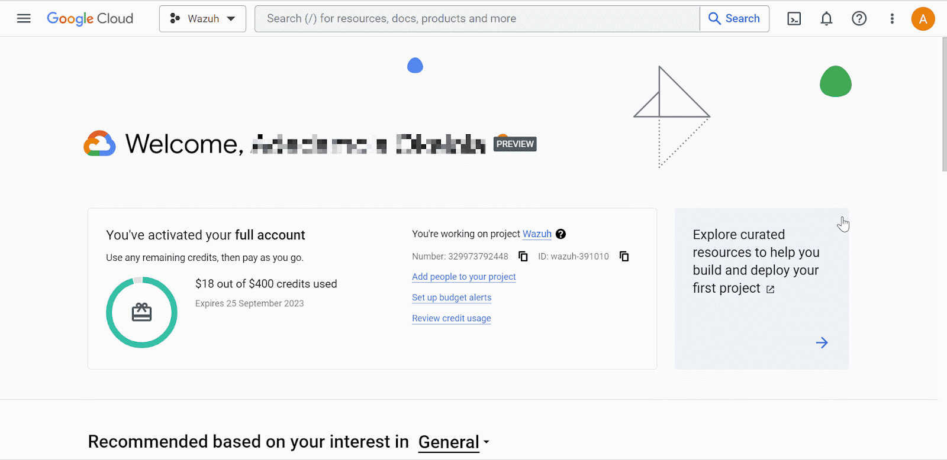Click the Google Cloud logo

90,19
